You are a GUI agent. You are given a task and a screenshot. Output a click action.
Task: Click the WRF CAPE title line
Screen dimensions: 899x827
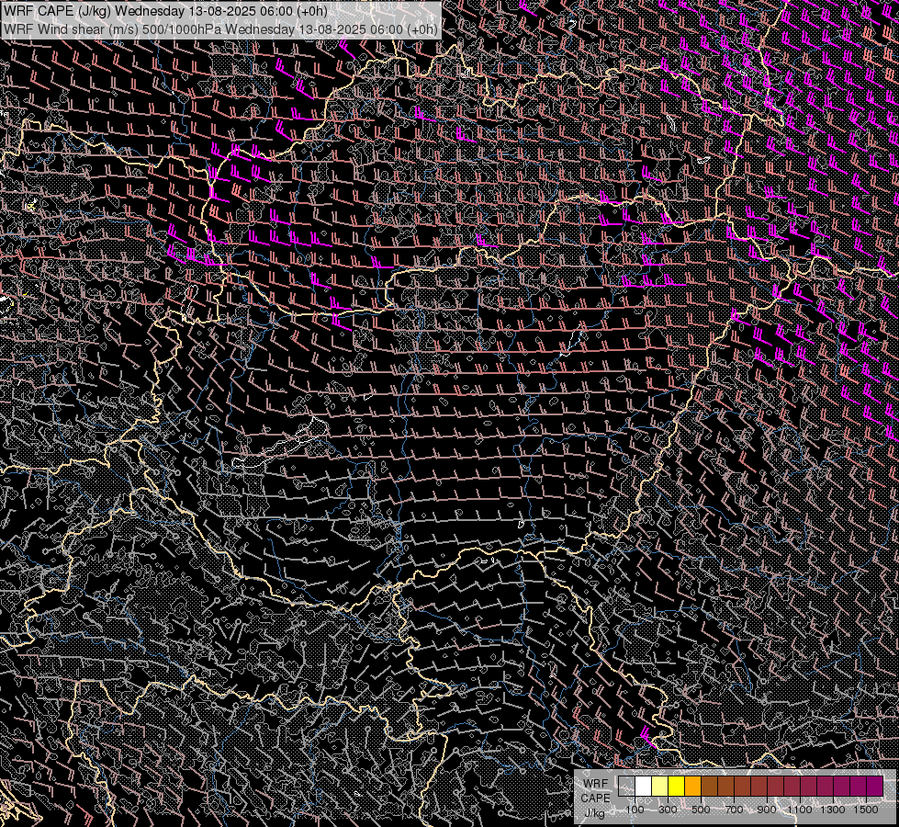click(165, 11)
